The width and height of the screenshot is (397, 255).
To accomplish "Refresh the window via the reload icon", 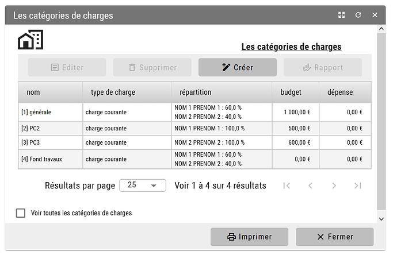I will point(358,15).
